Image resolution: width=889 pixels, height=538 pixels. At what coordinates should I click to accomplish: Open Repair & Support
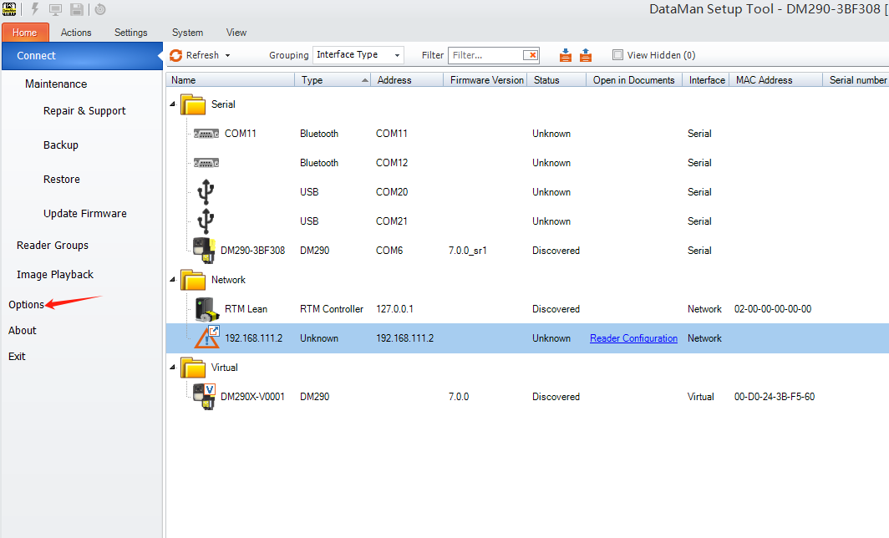click(84, 111)
